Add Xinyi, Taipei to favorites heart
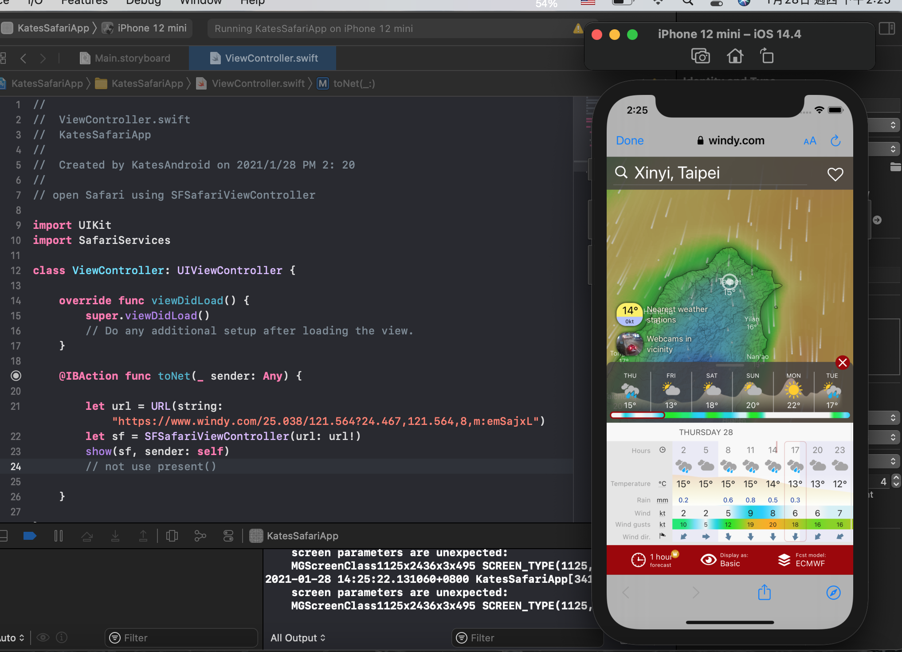Screen dimensions: 902x652 835,174
